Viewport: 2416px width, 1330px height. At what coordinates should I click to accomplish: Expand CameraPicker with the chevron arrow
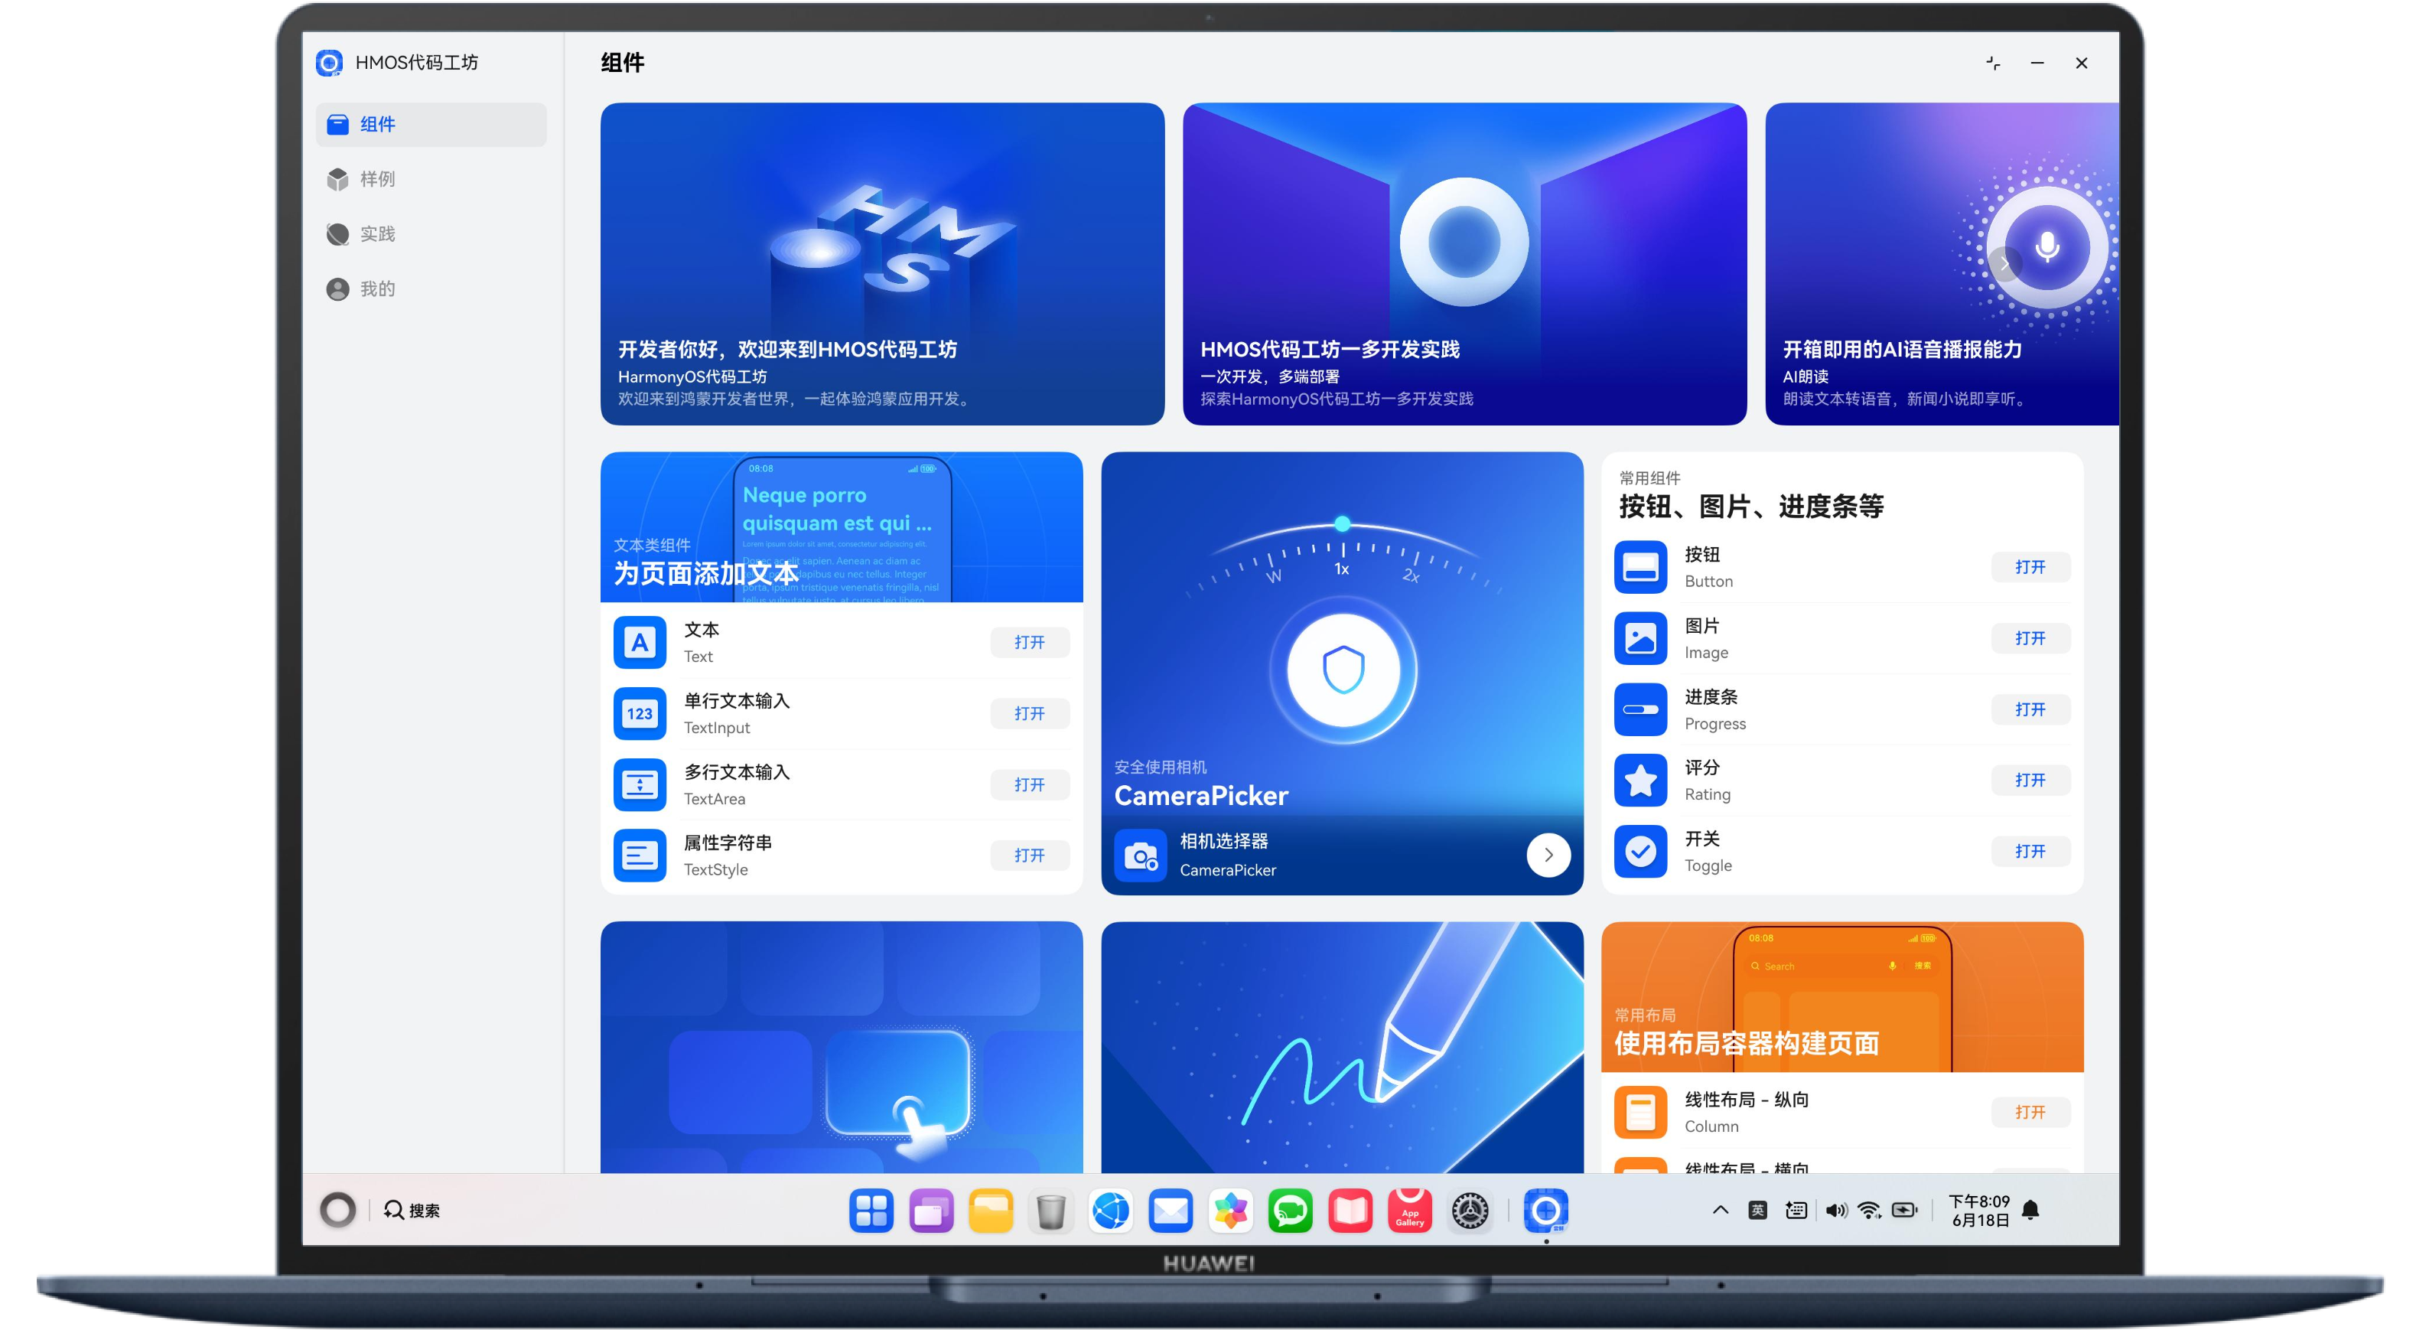tap(1548, 856)
